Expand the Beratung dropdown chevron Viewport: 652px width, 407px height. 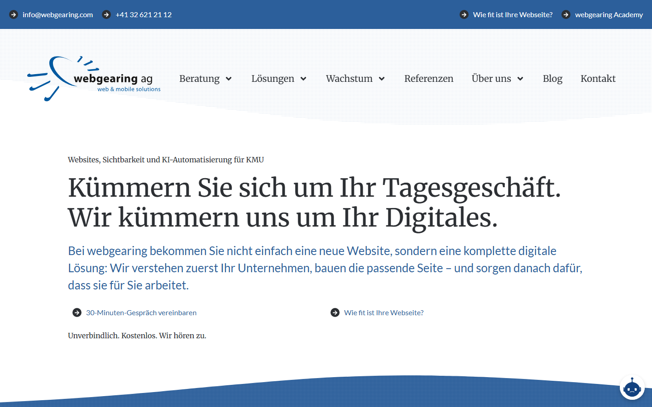coord(229,79)
